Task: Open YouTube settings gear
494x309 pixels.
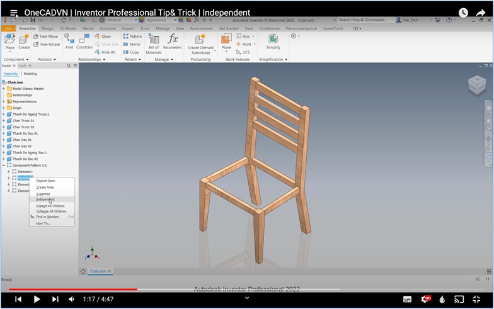Action: point(426,300)
